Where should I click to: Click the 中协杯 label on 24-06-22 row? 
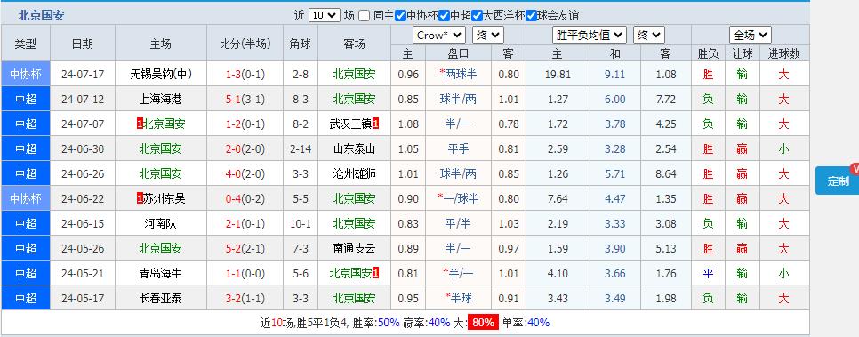(x=26, y=198)
